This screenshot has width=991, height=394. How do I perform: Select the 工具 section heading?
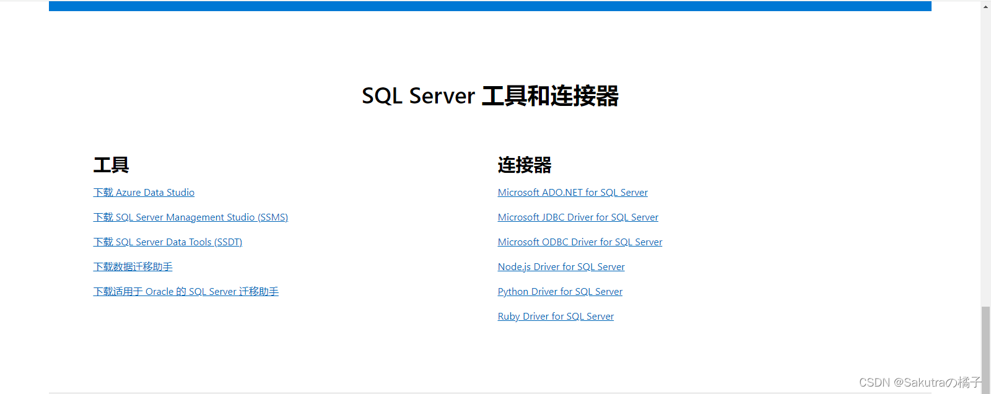[x=111, y=165]
